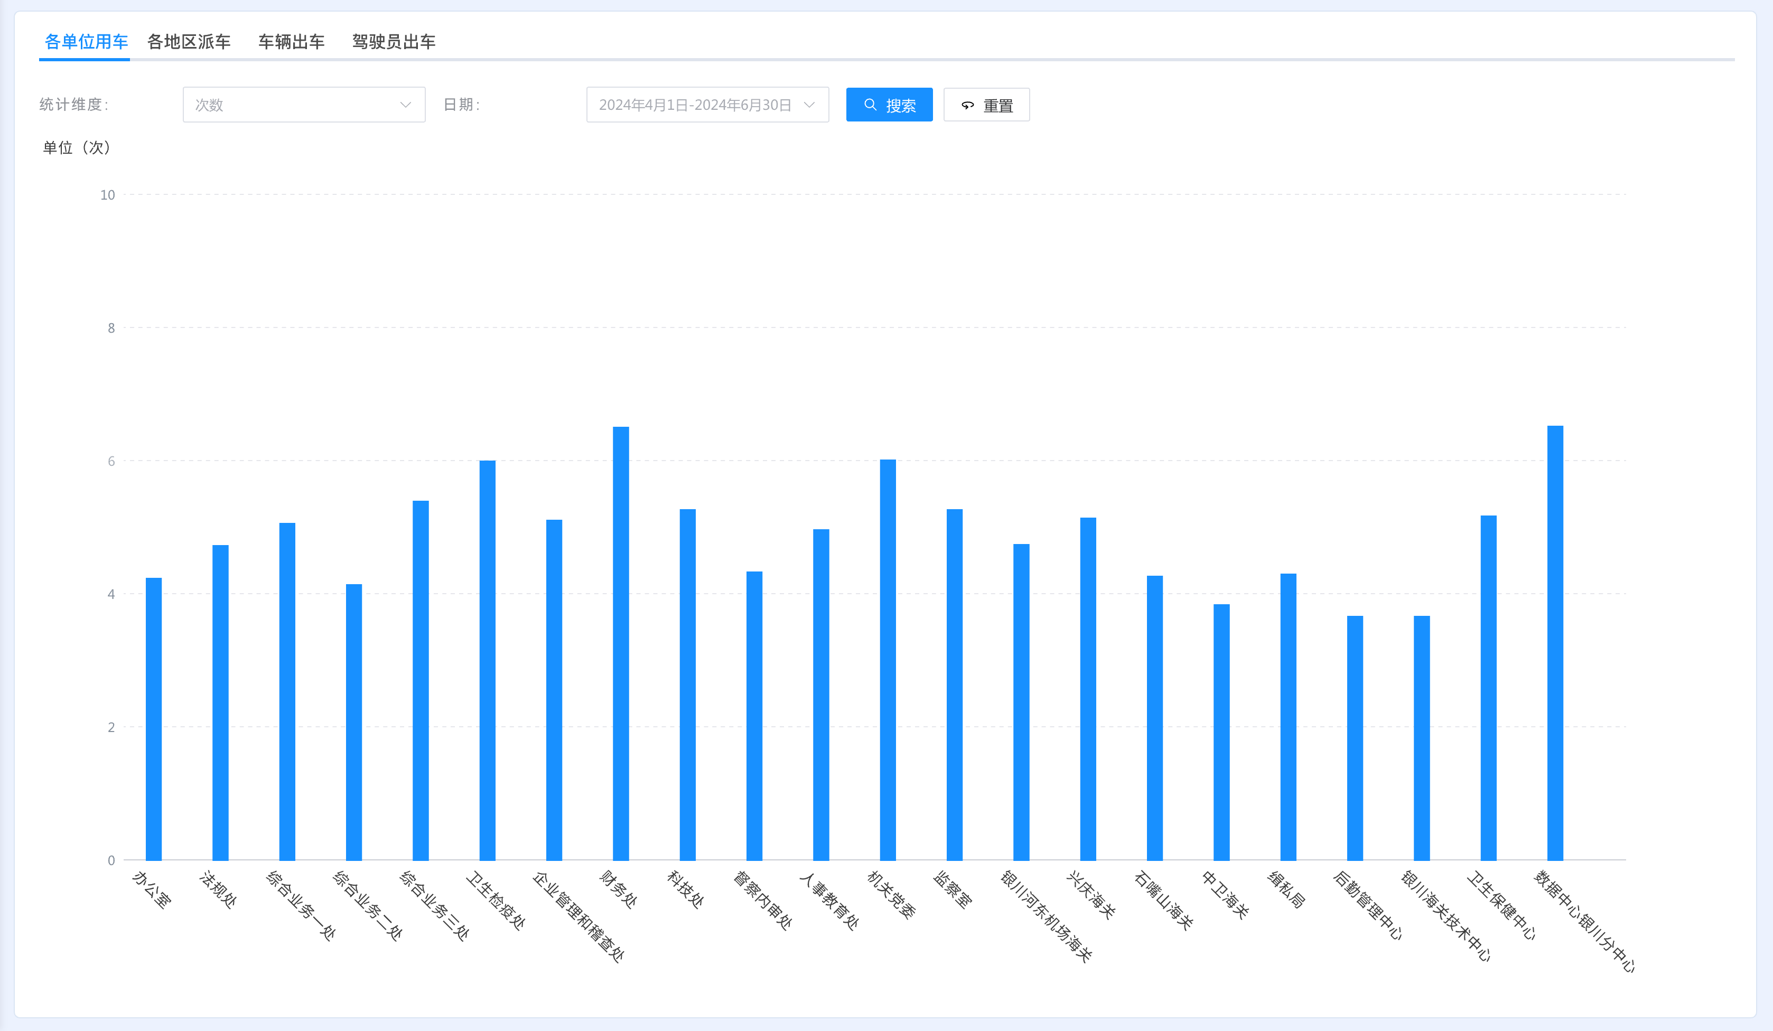1773x1031 pixels.
Task: Click the 财务处 bar in the chart
Action: coord(621,643)
